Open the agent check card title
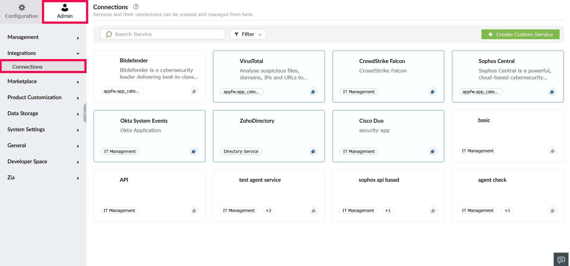 tap(492, 180)
